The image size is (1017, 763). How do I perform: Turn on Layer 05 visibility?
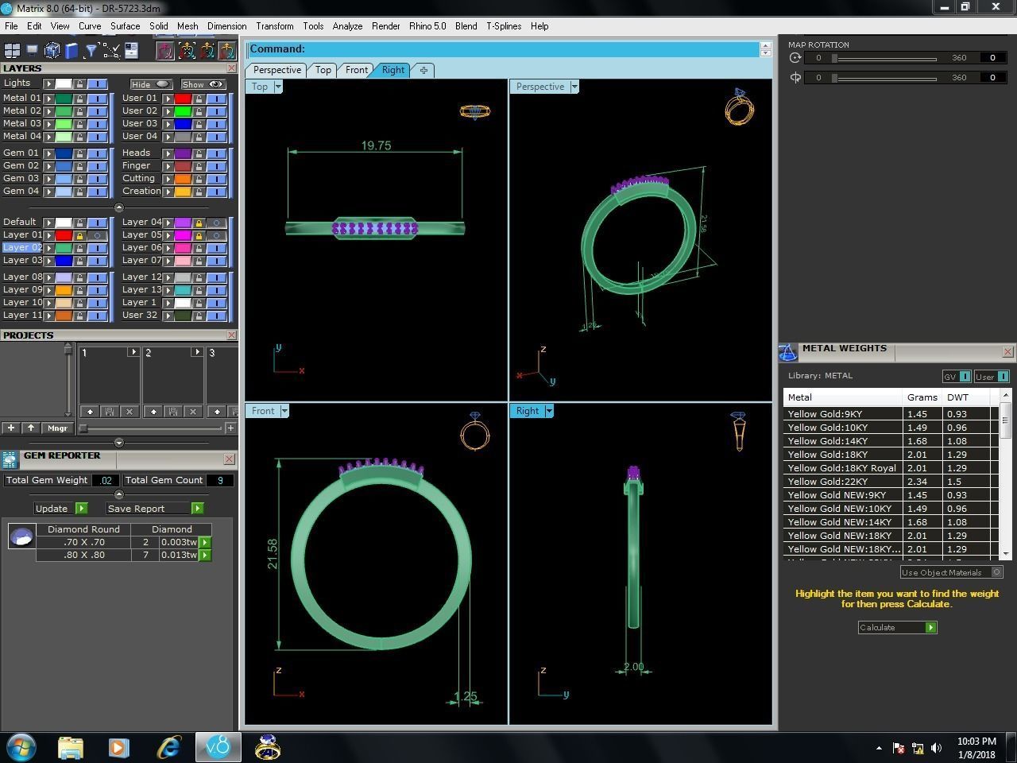(216, 235)
